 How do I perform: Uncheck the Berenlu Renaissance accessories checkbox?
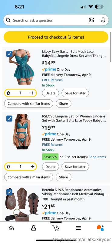9,192
